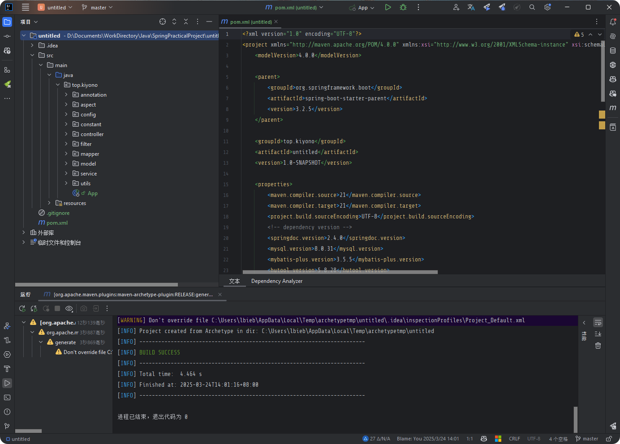This screenshot has height=444, width=620.
Task: Click CRLF line separator in status bar
Action: point(514,439)
